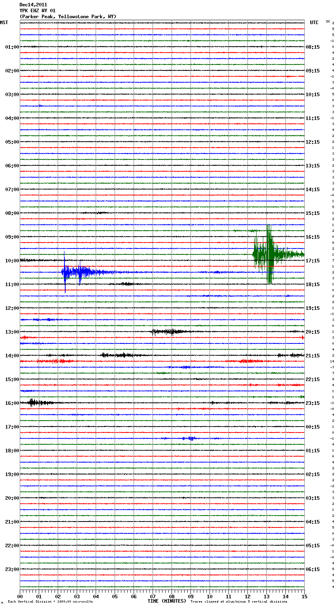Select the 18:00 MST hour label
Screen dimensions: 336x607
[x=12, y=451]
